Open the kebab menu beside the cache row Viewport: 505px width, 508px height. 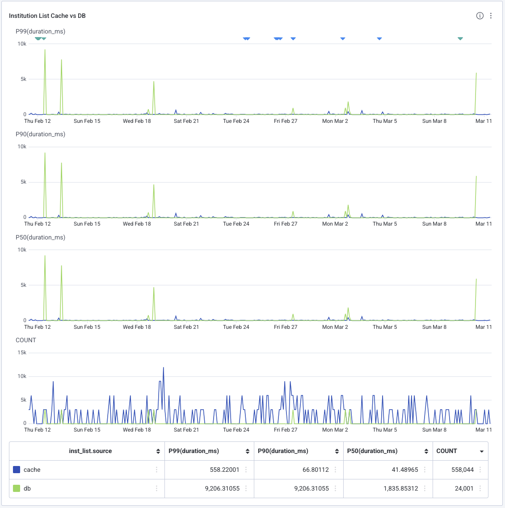click(x=157, y=470)
